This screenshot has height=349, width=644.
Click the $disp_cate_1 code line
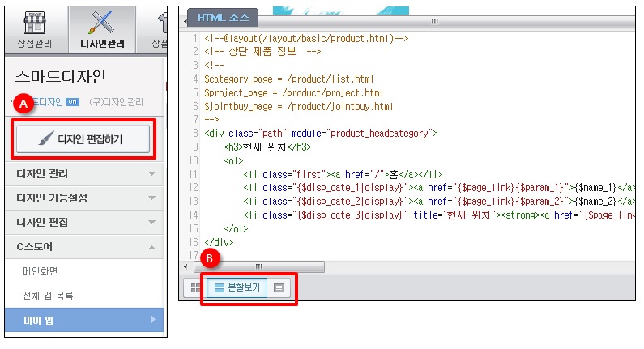tap(438, 188)
